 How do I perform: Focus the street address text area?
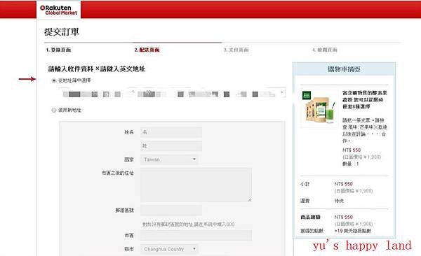pyautogui.click(x=196, y=185)
